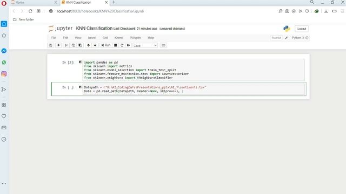Screen dimensions: 346x194
Task: Open the sidebar history clock icon
Action: tap(4, 139)
